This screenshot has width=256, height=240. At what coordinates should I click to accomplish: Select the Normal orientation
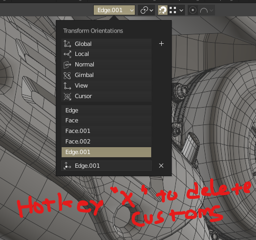pyautogui.click(x=106, y=64)
